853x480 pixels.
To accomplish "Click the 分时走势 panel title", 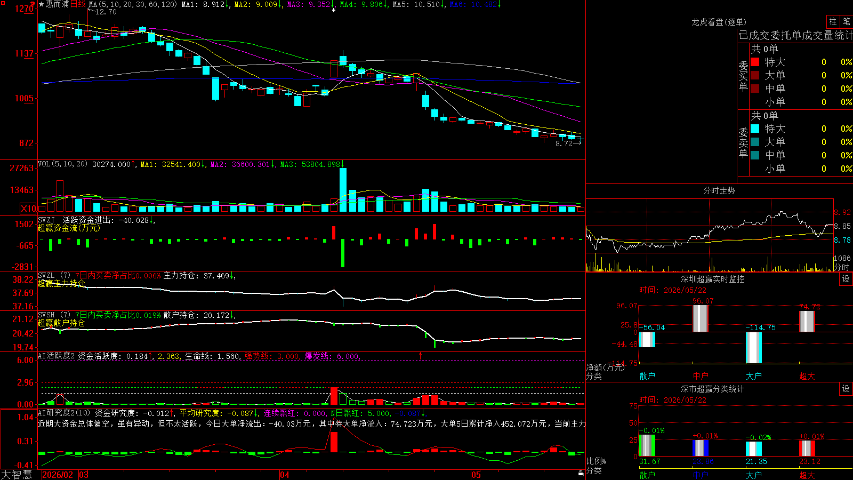I will point(719,190).
